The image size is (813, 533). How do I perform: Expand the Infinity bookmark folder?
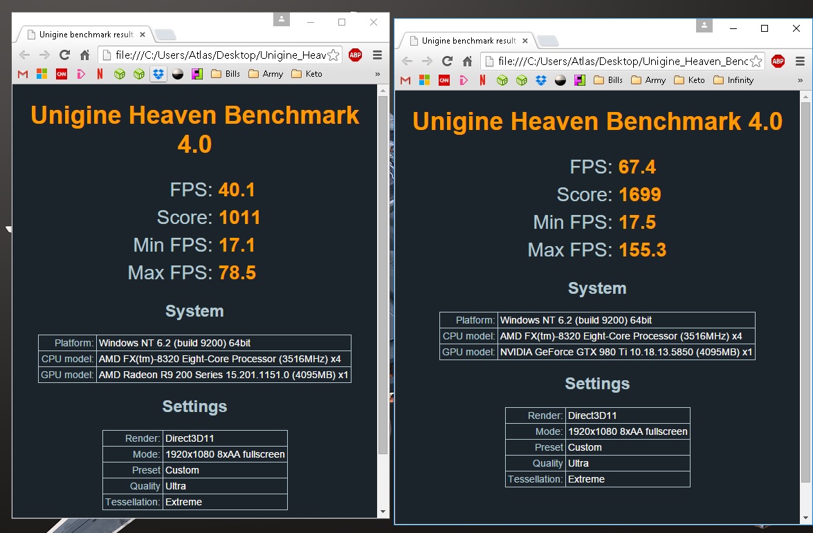pos(732,80)
